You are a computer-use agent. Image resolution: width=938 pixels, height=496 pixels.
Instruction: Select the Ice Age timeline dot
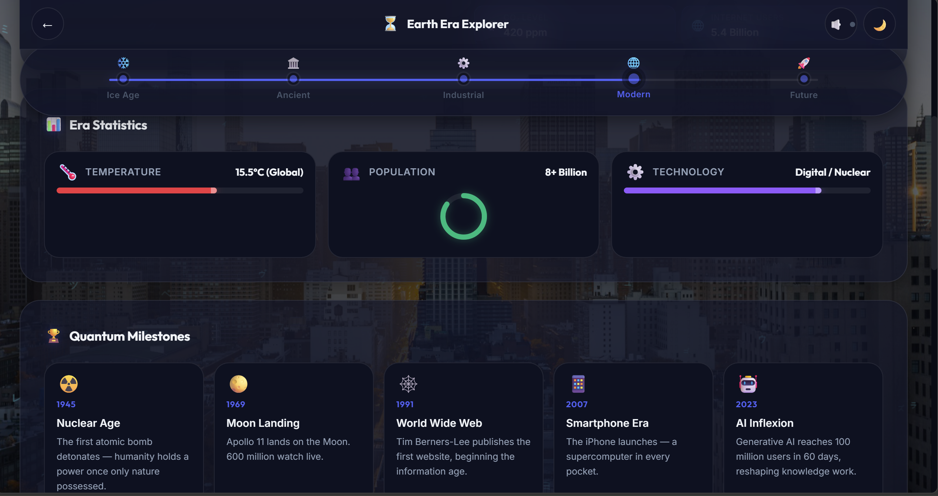coord(123,79)
